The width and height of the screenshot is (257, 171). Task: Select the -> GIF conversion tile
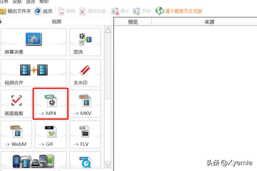(50, 135)
